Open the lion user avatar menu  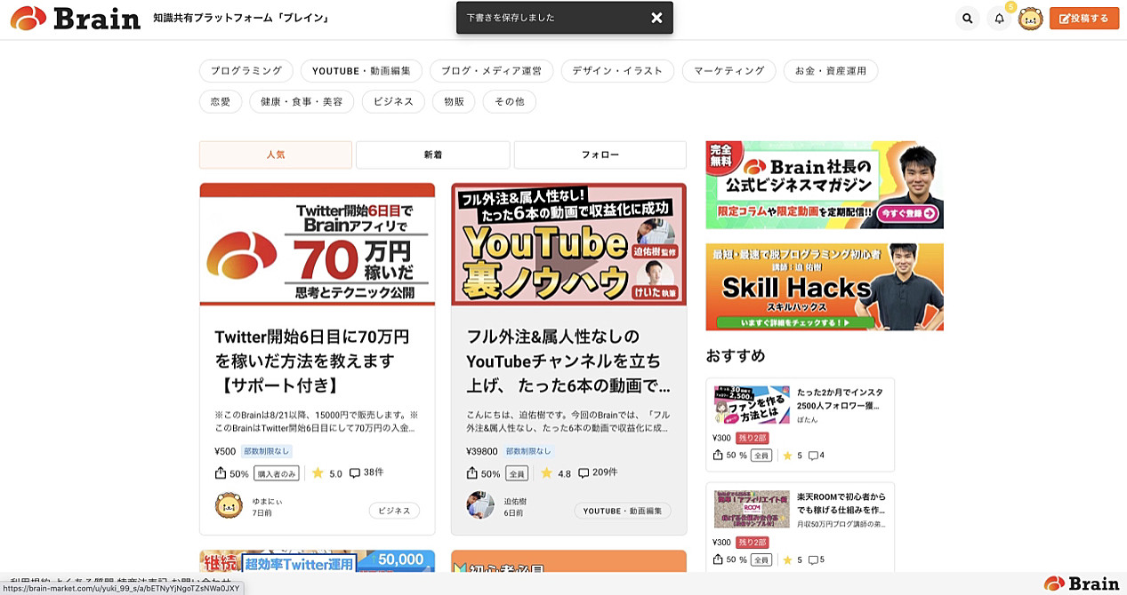(x=1030, y=19)
